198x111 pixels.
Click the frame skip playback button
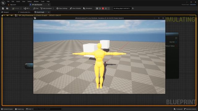pyautogui.click(x=100, y=8)
